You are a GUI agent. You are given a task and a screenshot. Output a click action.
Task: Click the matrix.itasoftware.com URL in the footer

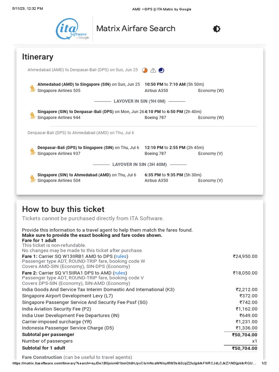point(134,363)
